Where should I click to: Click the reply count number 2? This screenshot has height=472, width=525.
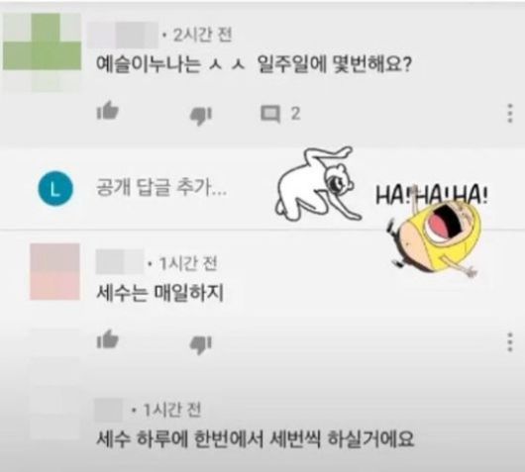295,114
